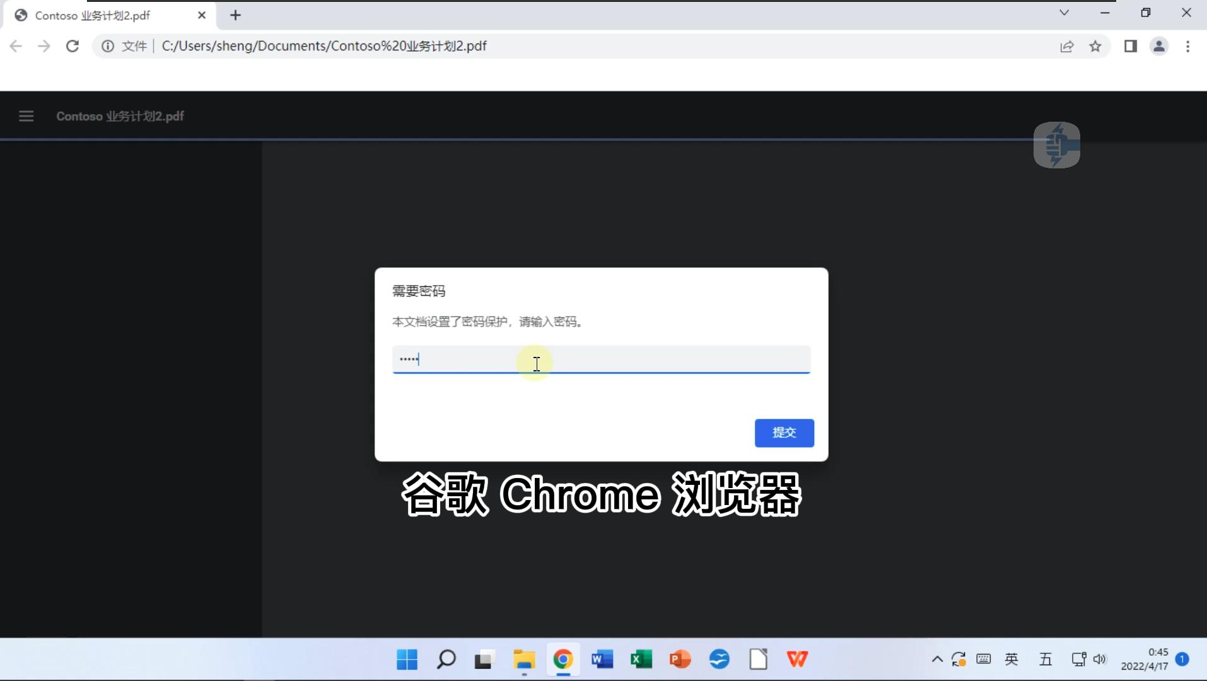Open Microsoft Word from the taskbar
Screen dimensions: 1207x681
(x=602, y=660)
